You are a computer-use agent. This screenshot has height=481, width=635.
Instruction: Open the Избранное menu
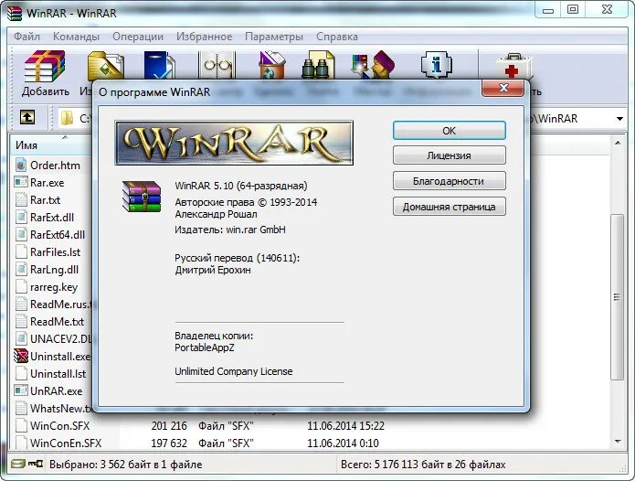204,37
